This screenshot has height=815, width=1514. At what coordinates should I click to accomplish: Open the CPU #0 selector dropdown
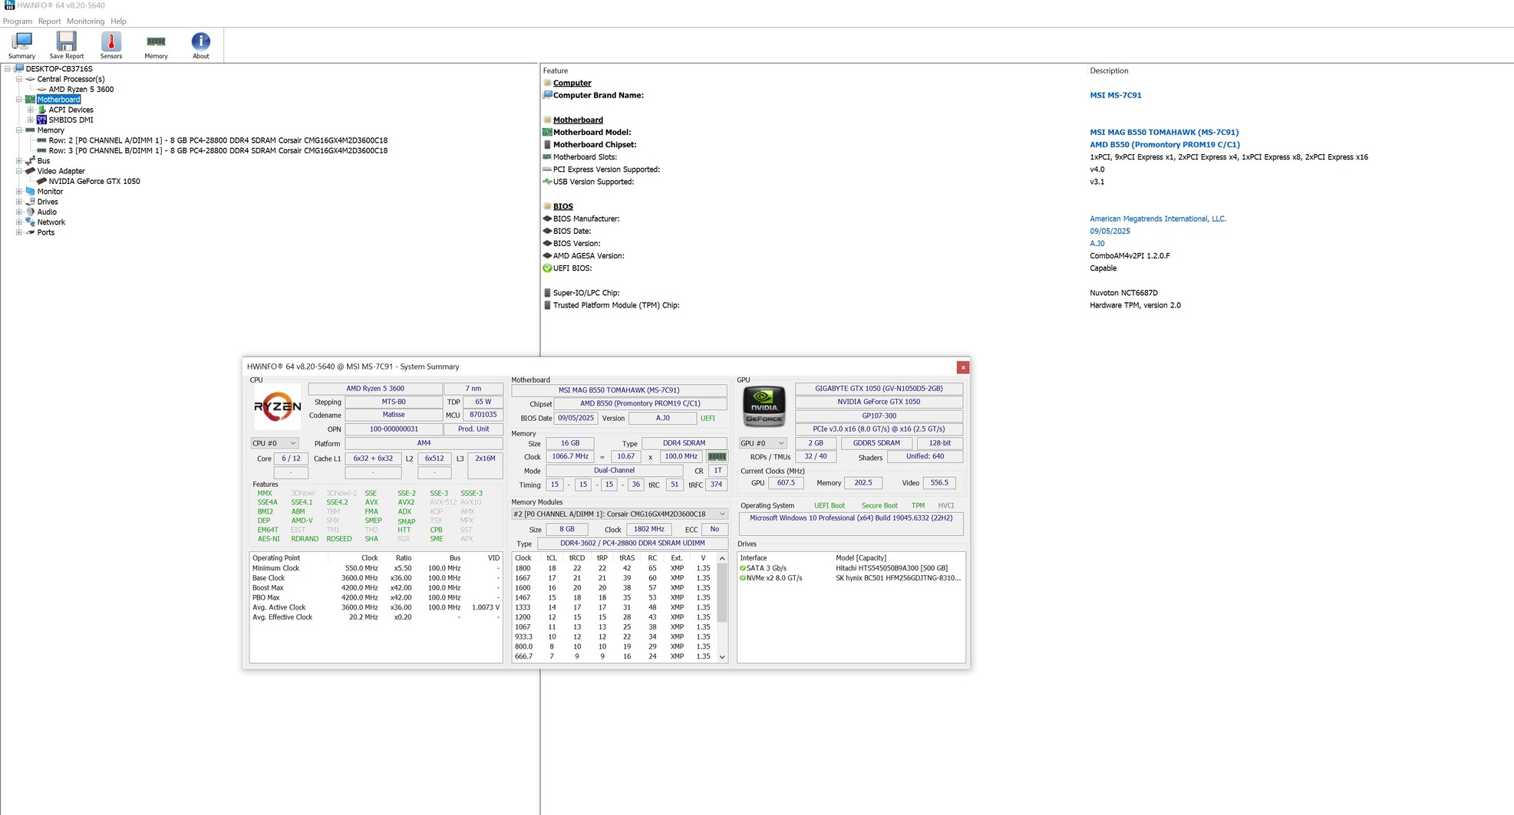click(x=274, y=443)
